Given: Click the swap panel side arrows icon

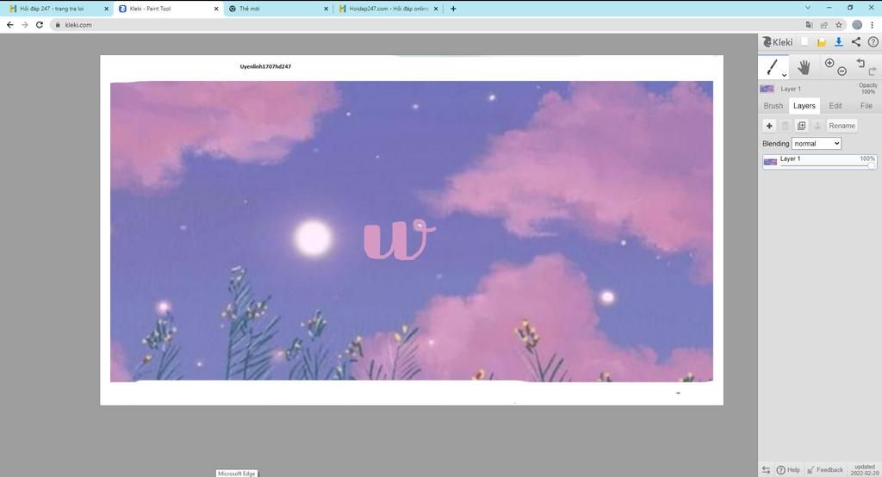Looking at the screenshot, I should click(766, 470).
